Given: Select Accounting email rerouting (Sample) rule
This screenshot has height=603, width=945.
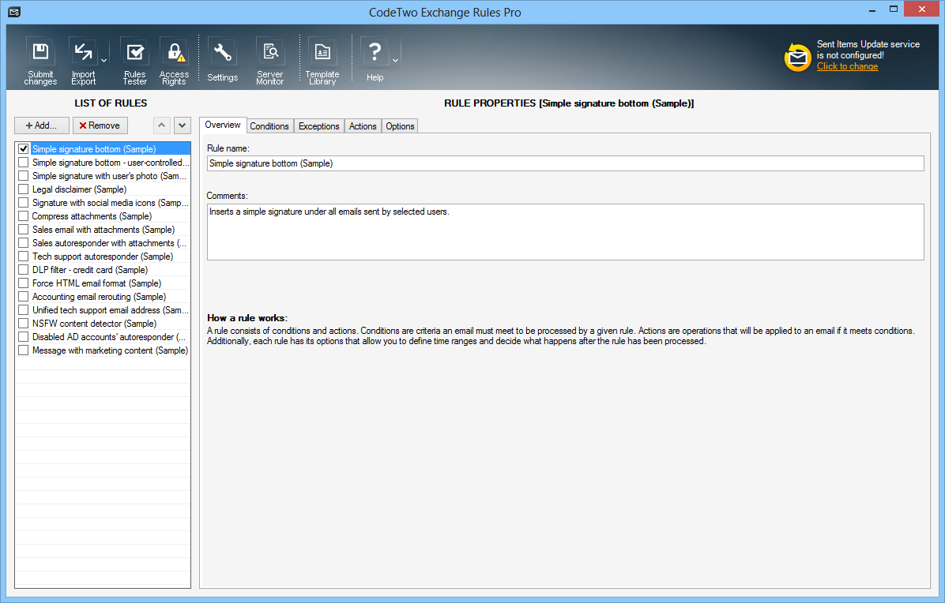Looking at the screenshot, I should pyautogui.click(x=99, y=297).
